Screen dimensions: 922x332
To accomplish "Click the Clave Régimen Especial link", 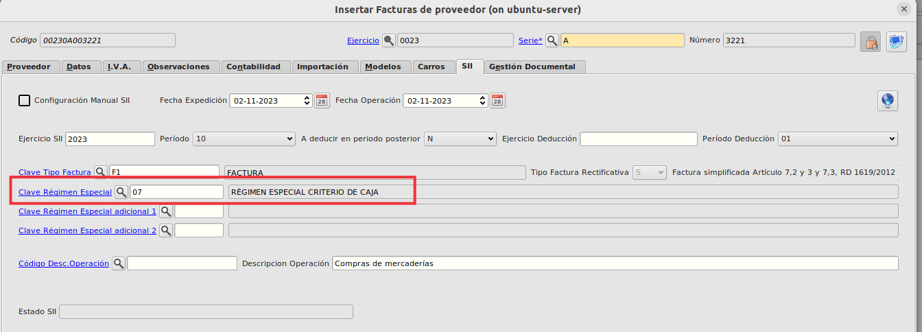I will pyautogui.click(x=65, y=192).
